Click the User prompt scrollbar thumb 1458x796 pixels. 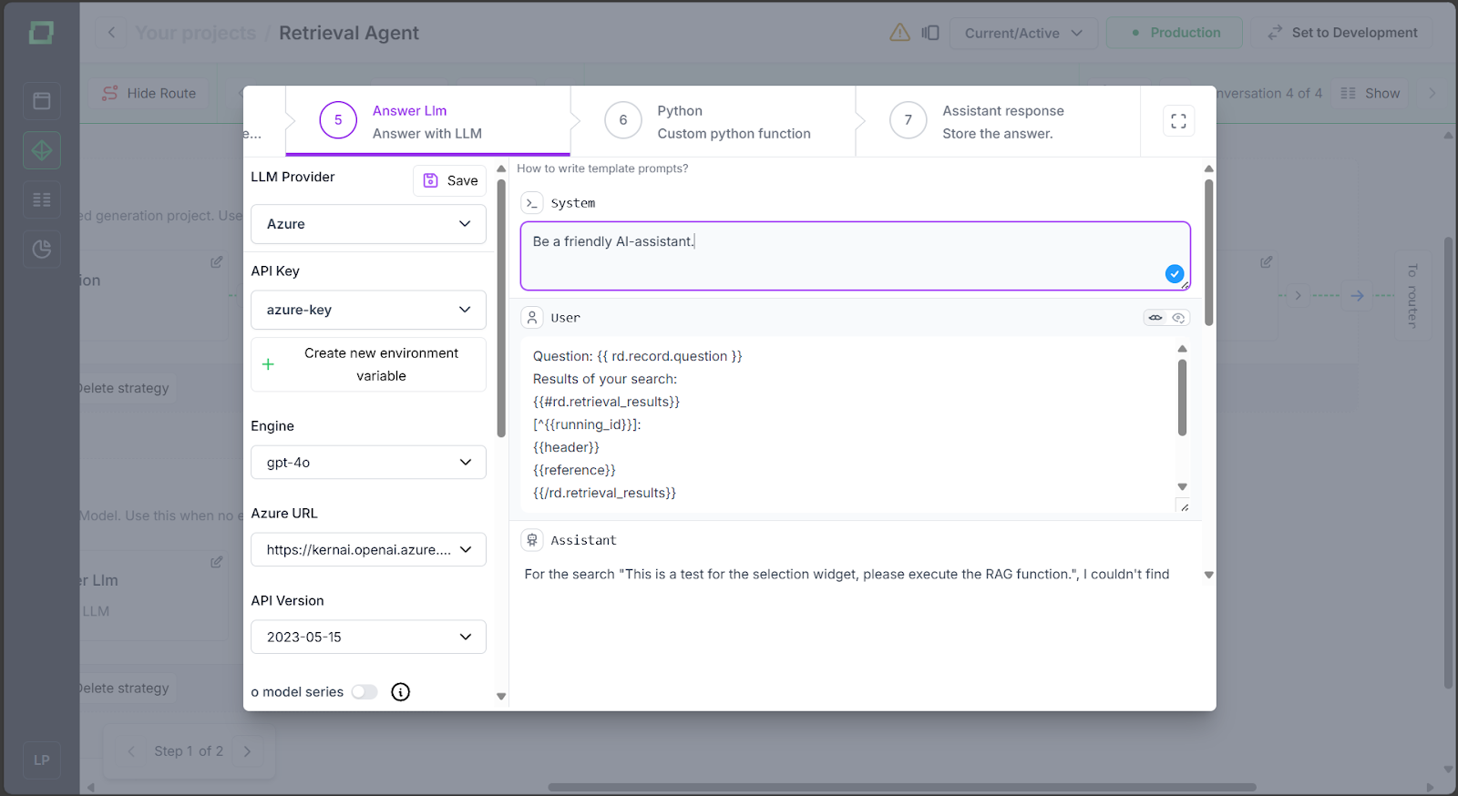(x=1182, y=397)
